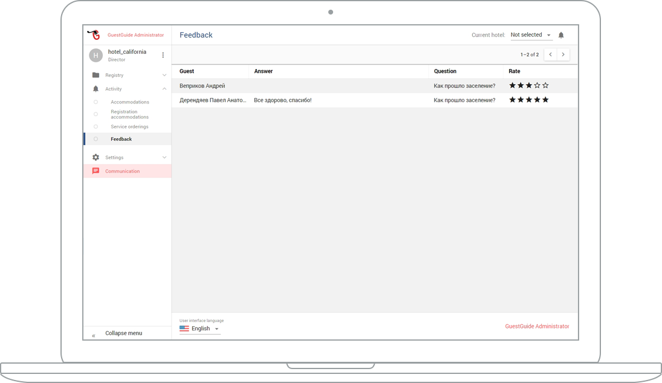Click the '1–2 of 2' pagination text
662x383 pixels.
(x=530, y=54)
